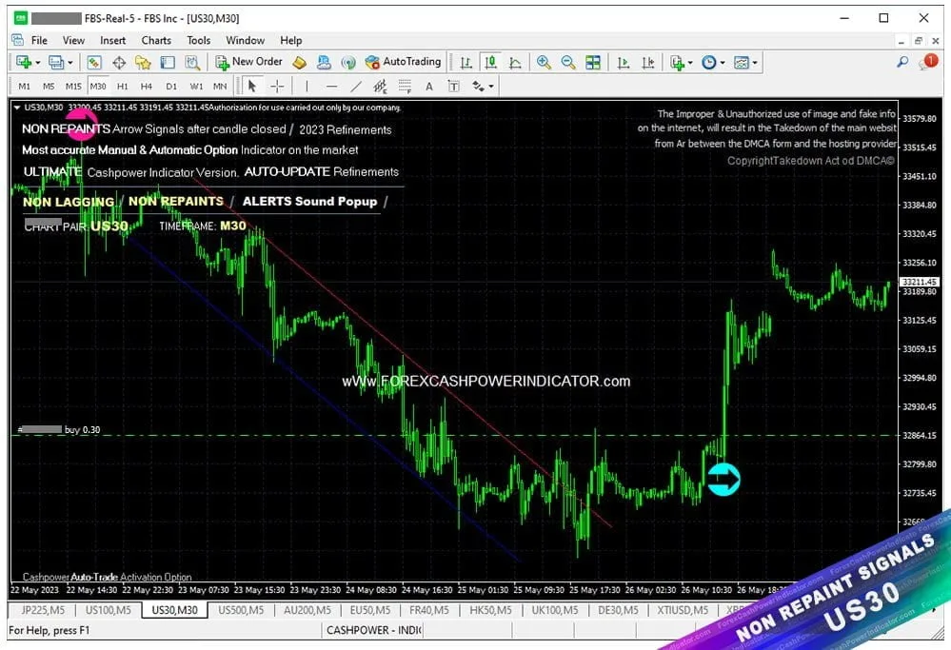Select the Crosshair tool
Viewport: 951px width, 650px height.
[275, 86]
